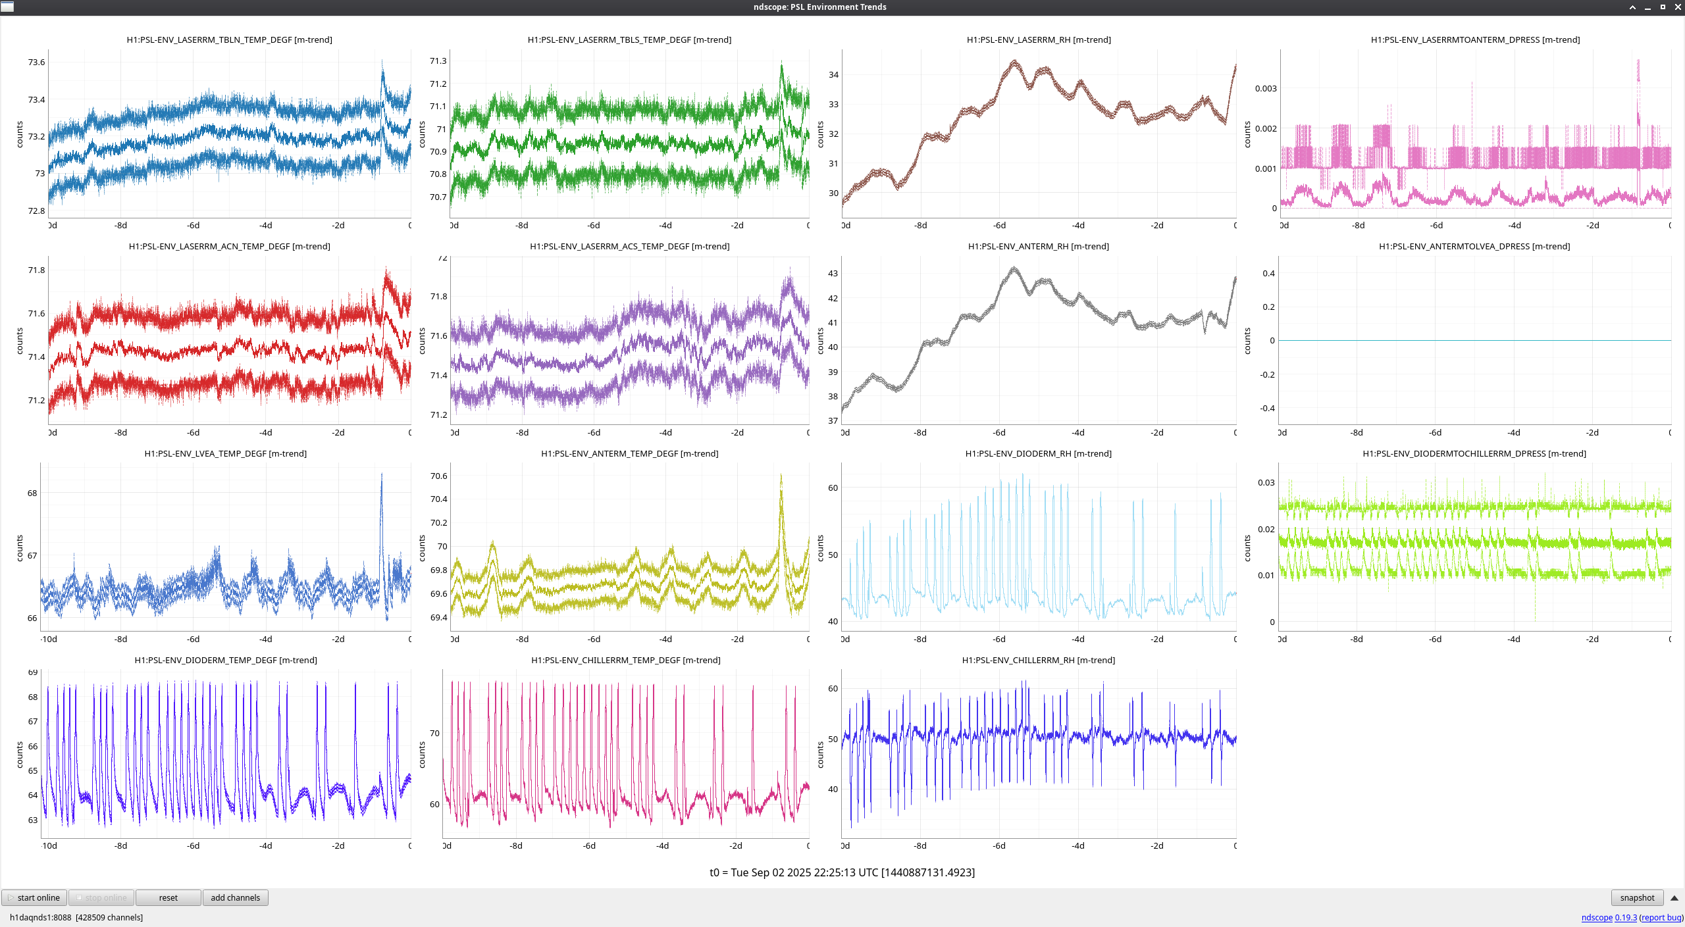Click the t0 timestamp label
The height and width of the screenshot is (927, 1685).
tap(842, 872)
